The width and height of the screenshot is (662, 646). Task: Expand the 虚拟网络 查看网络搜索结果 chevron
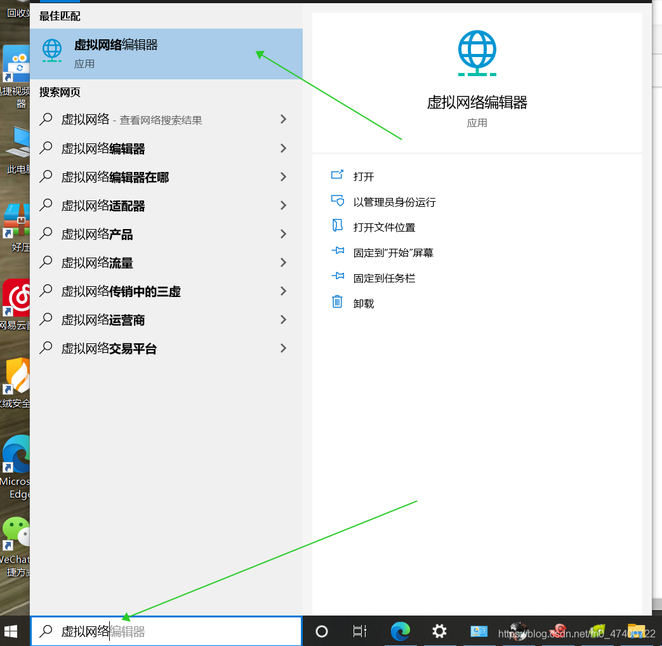(283, 119)
